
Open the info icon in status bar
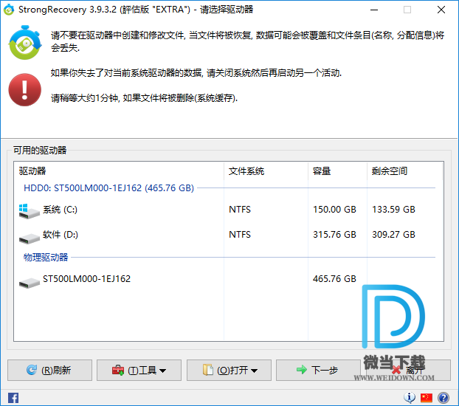pos(410,397)
